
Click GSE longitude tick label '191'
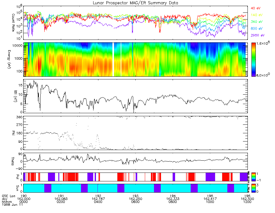pos(61,196)
